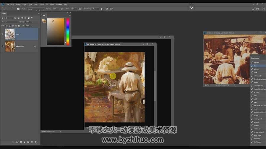Lock image pixels brush icon
The height and width of the screenshot is (149, 266).
pyautogui.click(x=9, y=26)
